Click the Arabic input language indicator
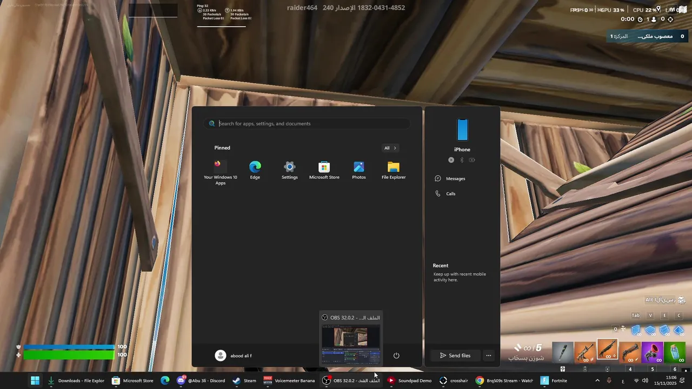The image size is (692, 389). 623,381
